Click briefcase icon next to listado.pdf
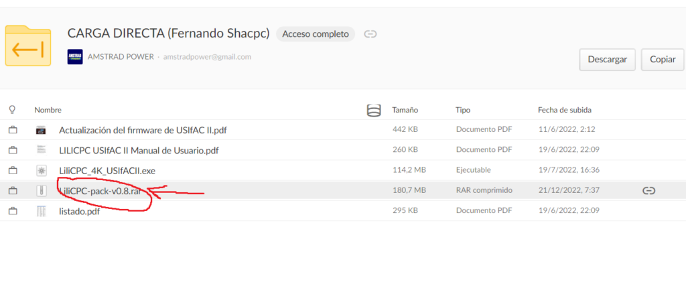 point(13,211)
